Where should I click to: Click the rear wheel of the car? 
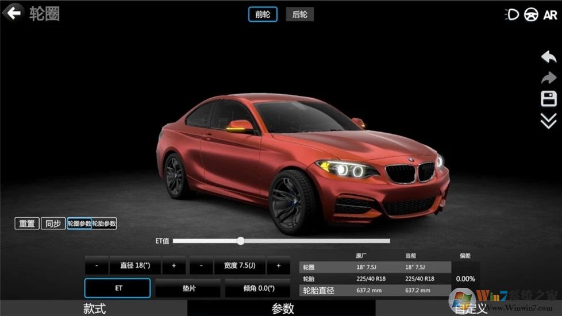tap(175, 176)
